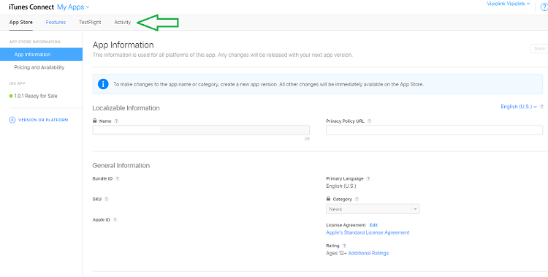Click the help icon beside Rating
This screenshot has width=548, height=277.
pos(345,246)
